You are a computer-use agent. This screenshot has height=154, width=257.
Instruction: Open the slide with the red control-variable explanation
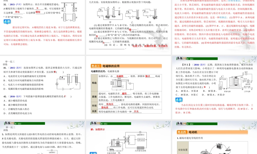pos(215,27)
